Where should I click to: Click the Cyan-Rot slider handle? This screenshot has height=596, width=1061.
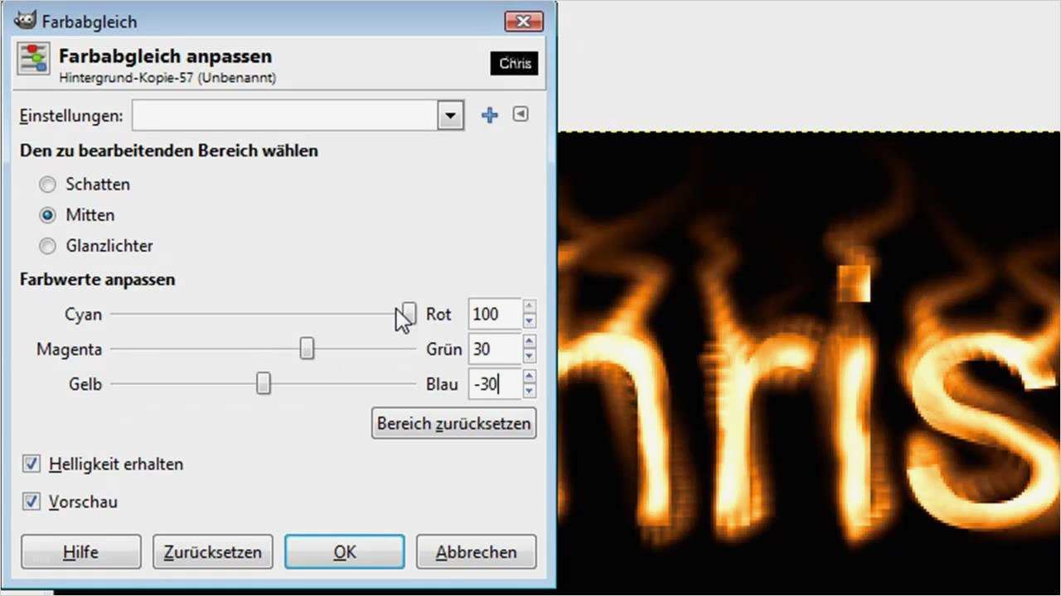tap(407, 314)
